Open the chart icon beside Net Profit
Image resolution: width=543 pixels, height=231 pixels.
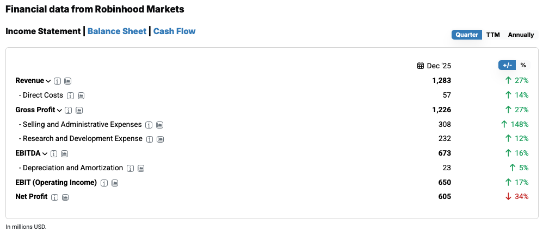pyautogui.click(x=65, y=197)
